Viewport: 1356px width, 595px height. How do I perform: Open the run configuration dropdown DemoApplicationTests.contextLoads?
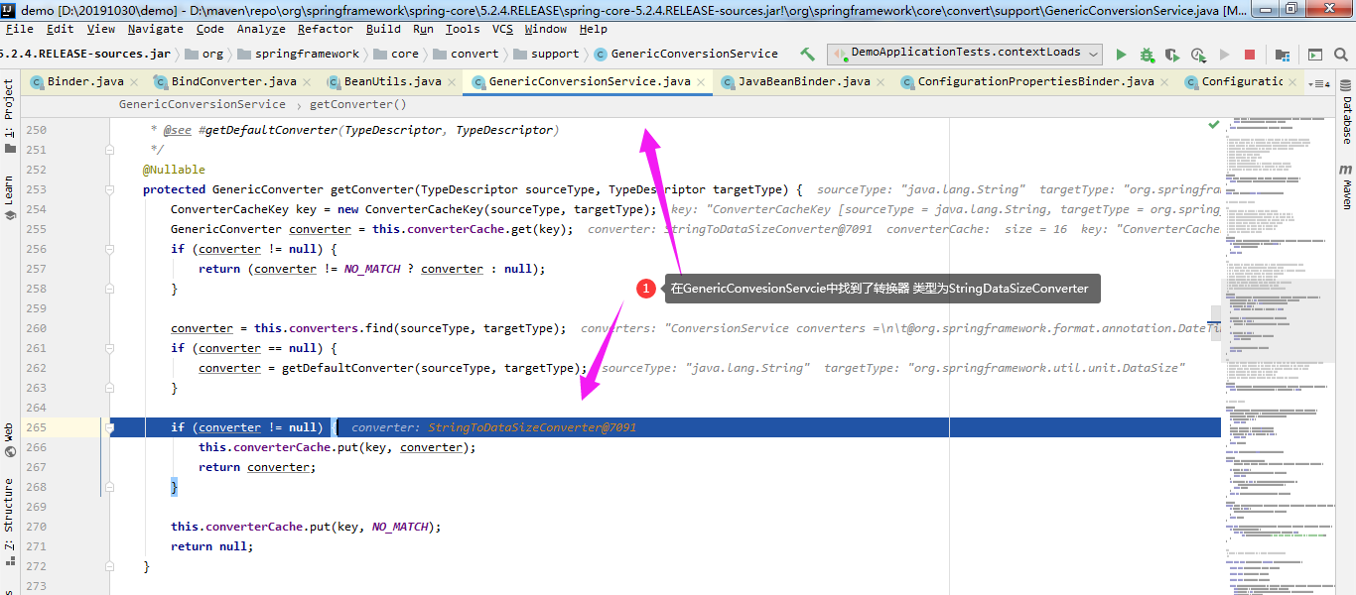click(x=964, y=55)
